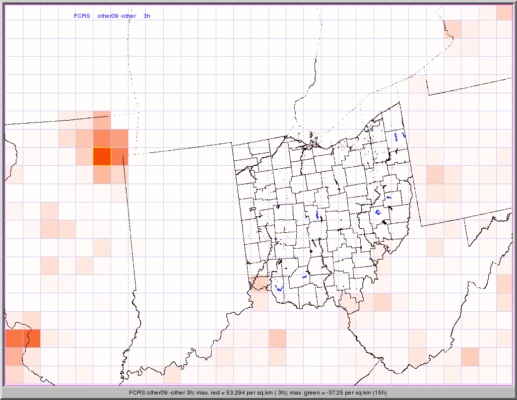Click the tall blue marker near Ohio's northeast corner

click(x=395, y=136)
